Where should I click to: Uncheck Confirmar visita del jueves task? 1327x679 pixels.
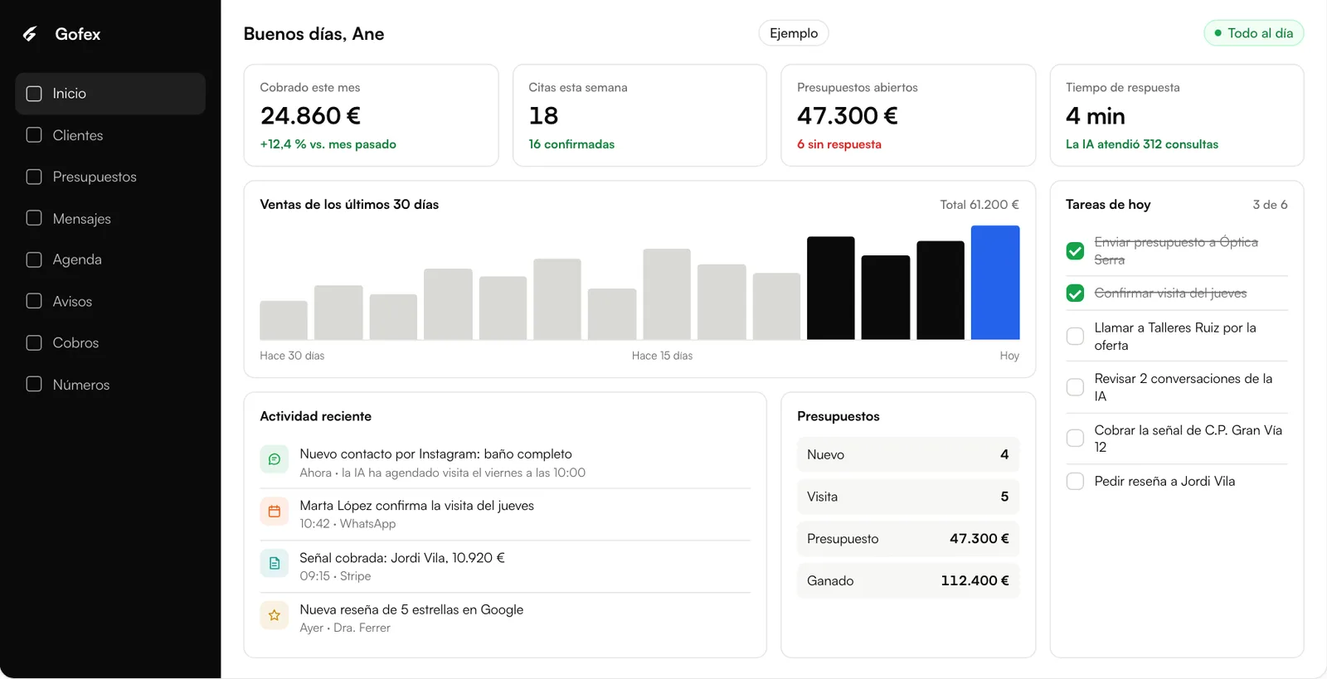click(x=1075, y=293)
